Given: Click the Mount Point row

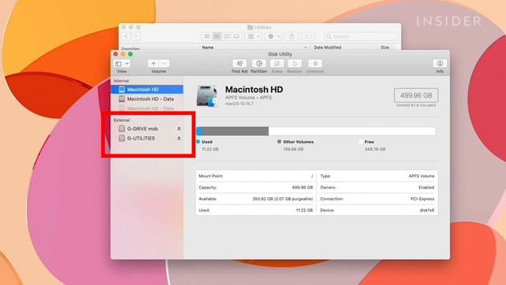Looking at the screenshot, I should click(x=255, y=176).
